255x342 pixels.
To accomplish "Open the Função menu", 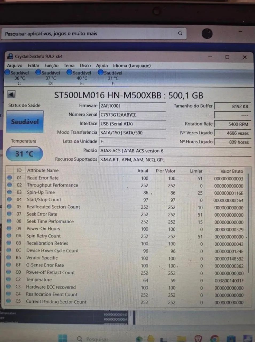I will click(51, 65).
